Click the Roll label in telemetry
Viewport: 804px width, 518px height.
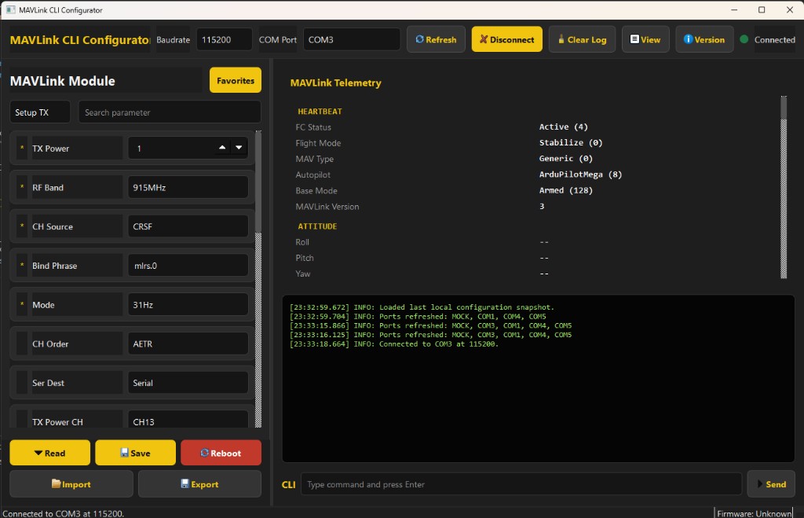click(302, 242)
